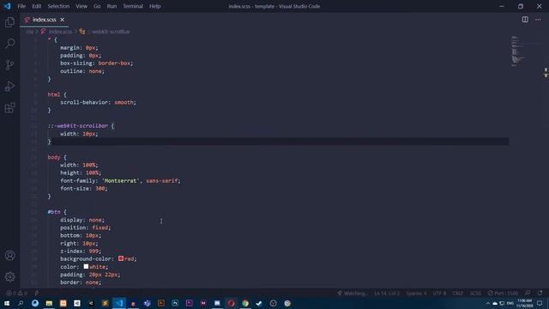Screen dimensions: 549x309
Task: Click the ENG language indicator
Action: point(510,303)
